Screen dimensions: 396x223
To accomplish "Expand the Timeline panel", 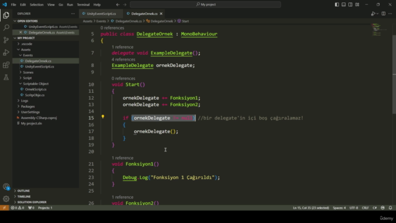I will point(24,196).
